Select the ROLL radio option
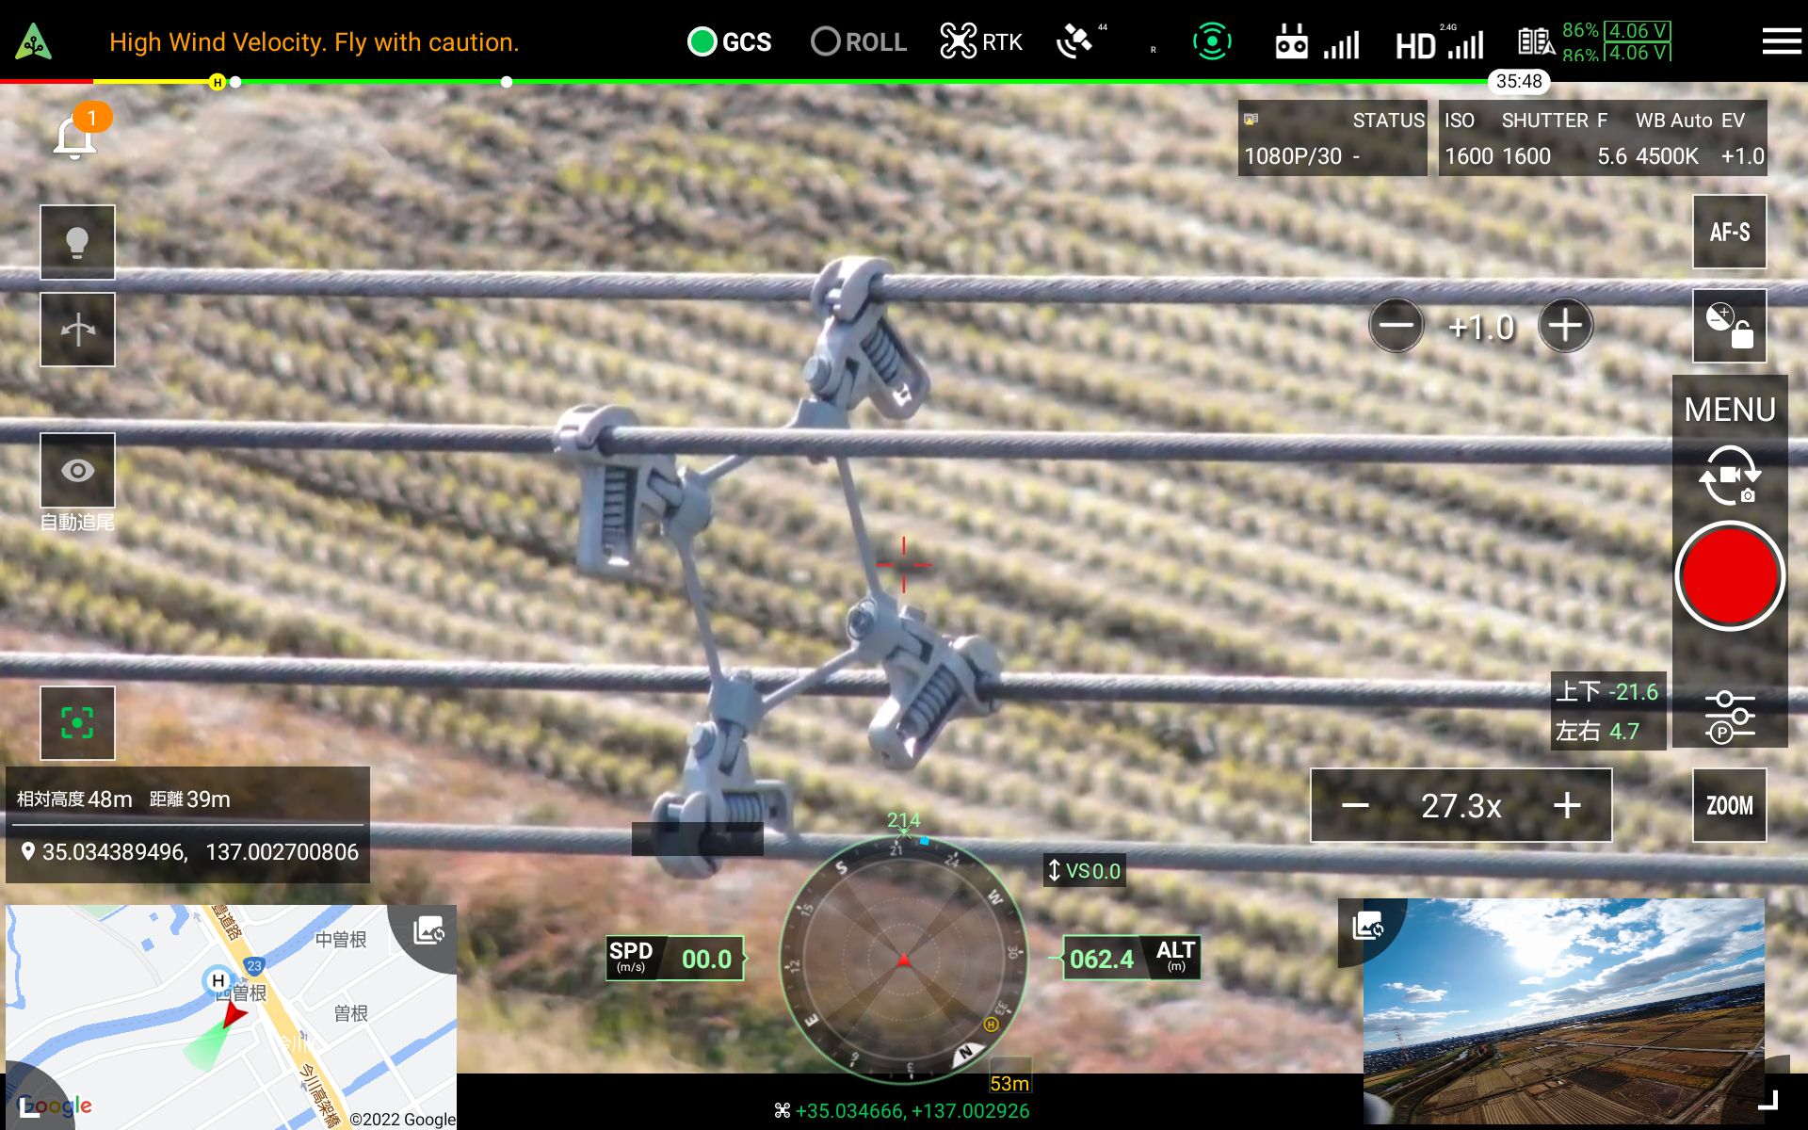 pyautogui.click(x=826, y=41)
